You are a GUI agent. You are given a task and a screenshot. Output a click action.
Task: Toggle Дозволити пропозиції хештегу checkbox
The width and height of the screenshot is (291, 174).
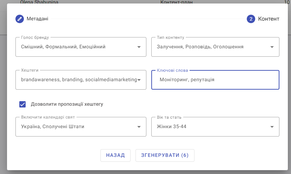click(x=22, y=104)
